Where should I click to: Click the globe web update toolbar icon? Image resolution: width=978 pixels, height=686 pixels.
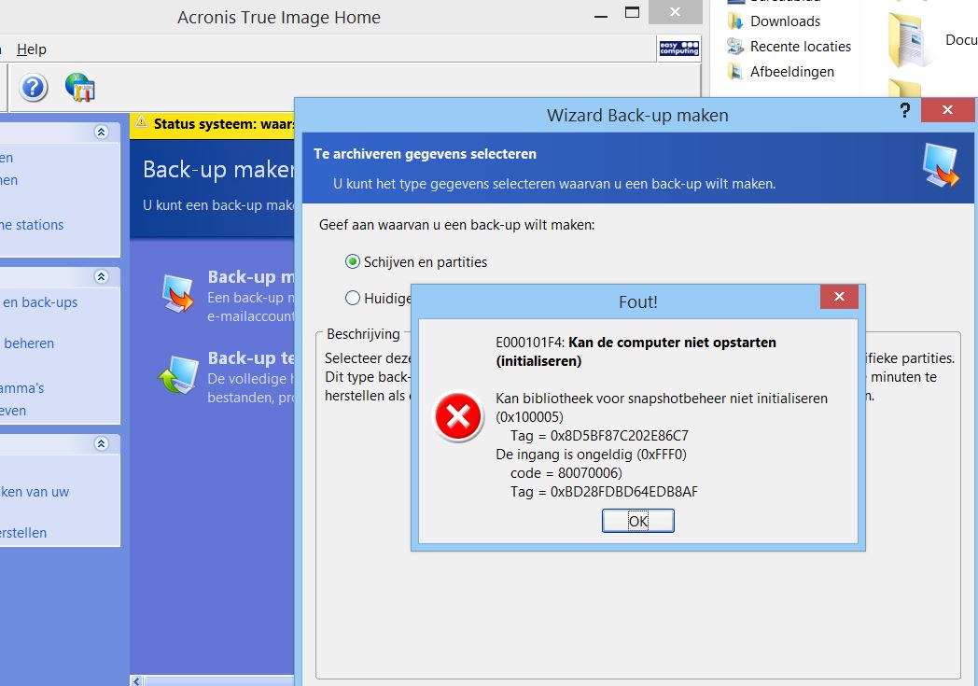(x=80, y=88)
